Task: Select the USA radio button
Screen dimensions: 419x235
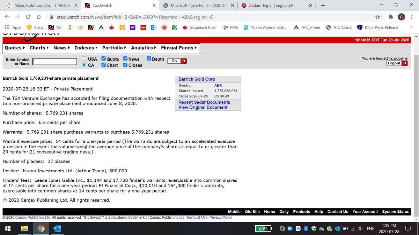Action: click(x=84, y=59)
